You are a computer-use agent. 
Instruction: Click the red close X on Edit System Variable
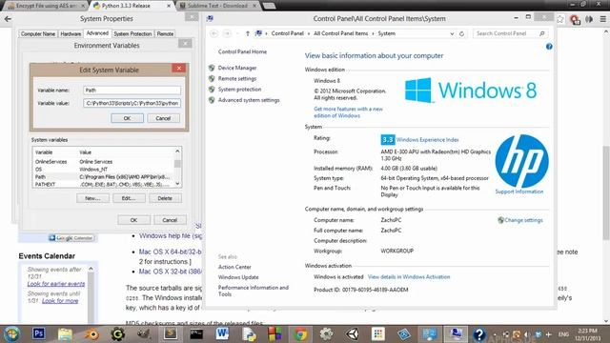click(x=179, y=69)
